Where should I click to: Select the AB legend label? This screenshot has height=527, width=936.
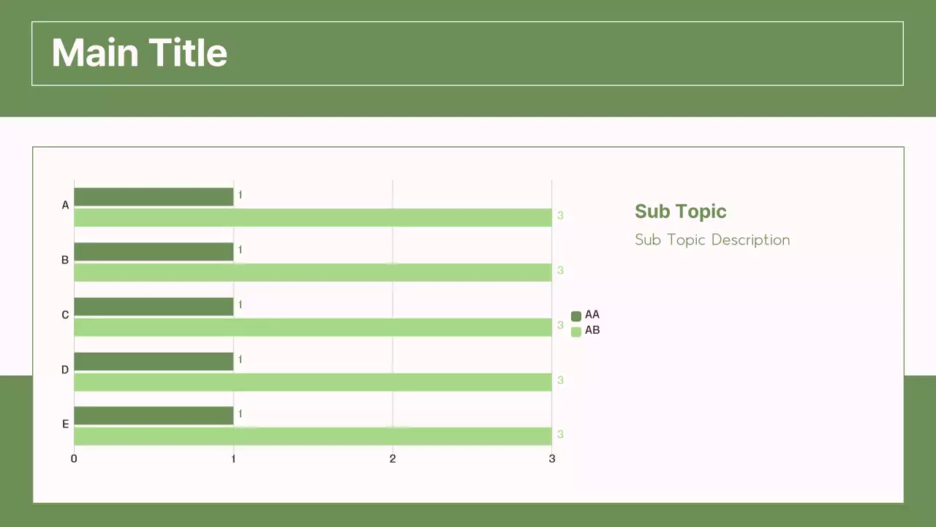592,330
